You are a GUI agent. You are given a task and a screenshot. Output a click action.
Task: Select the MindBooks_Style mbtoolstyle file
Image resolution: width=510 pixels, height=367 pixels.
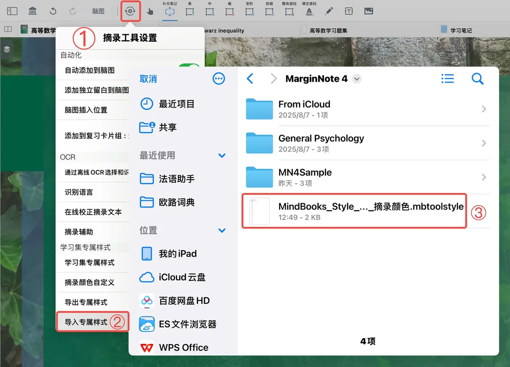[354, 211]
